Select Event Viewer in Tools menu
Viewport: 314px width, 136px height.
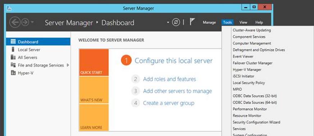[243, 56]
